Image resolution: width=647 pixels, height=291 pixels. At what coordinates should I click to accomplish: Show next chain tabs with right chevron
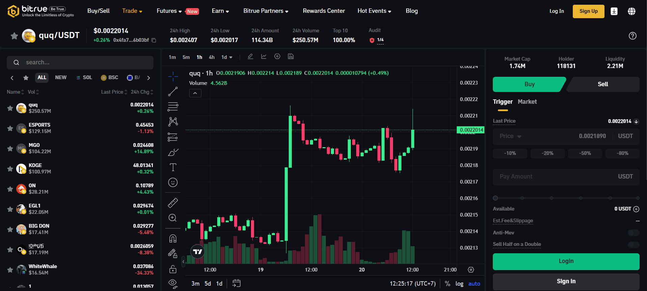[x=148, y=78]
